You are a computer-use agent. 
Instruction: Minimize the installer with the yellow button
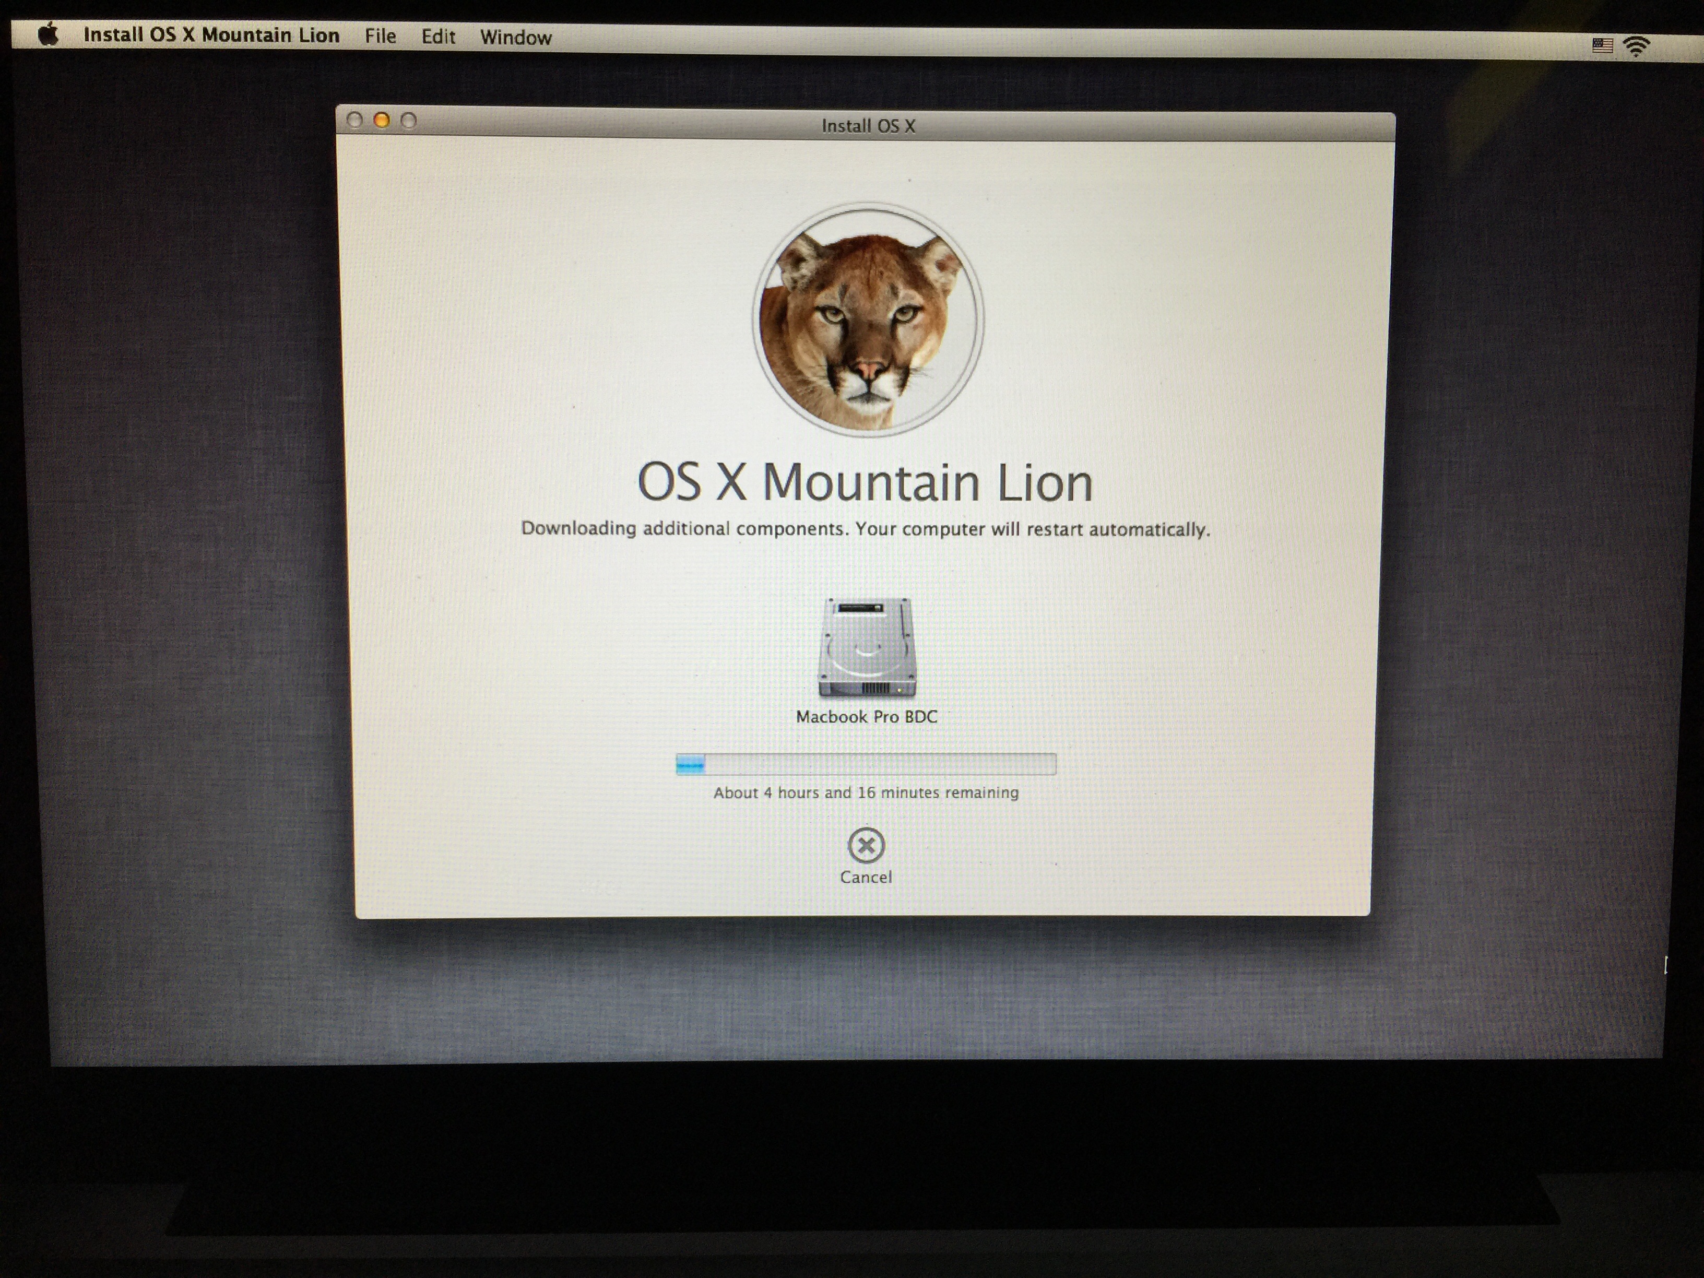(x=381, y=120)
